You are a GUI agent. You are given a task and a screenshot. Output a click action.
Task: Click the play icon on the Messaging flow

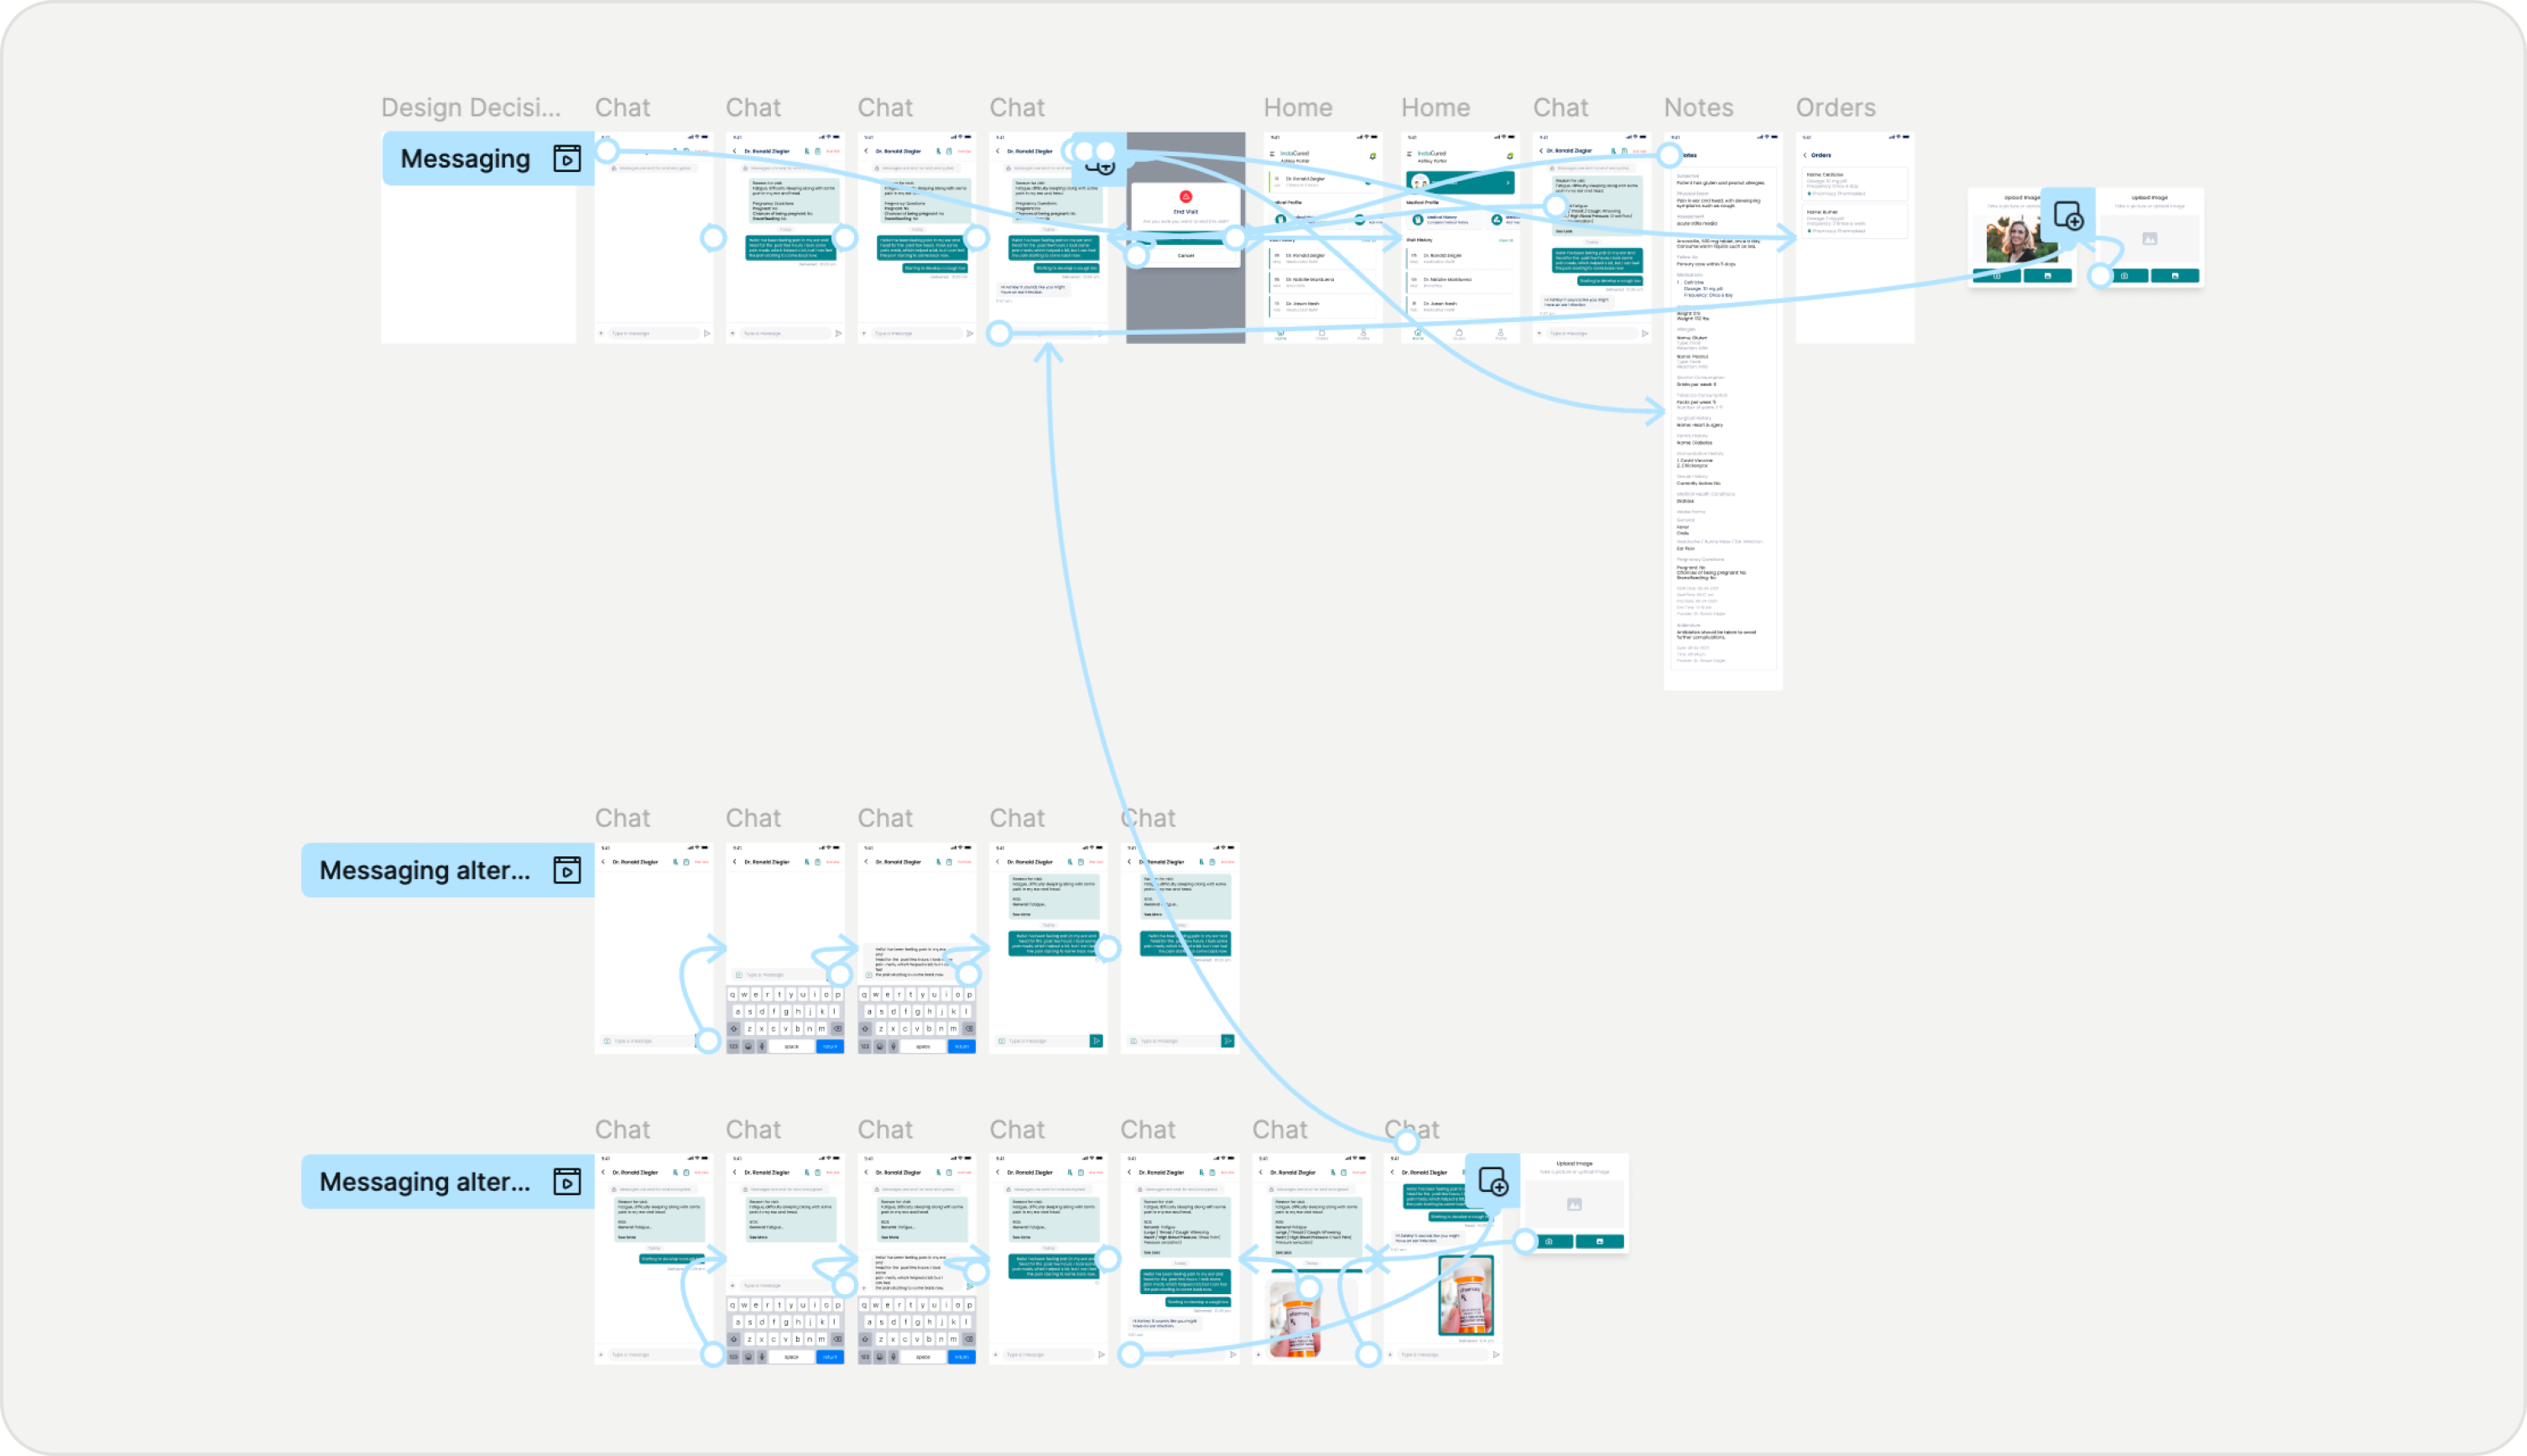click(567, 159)
